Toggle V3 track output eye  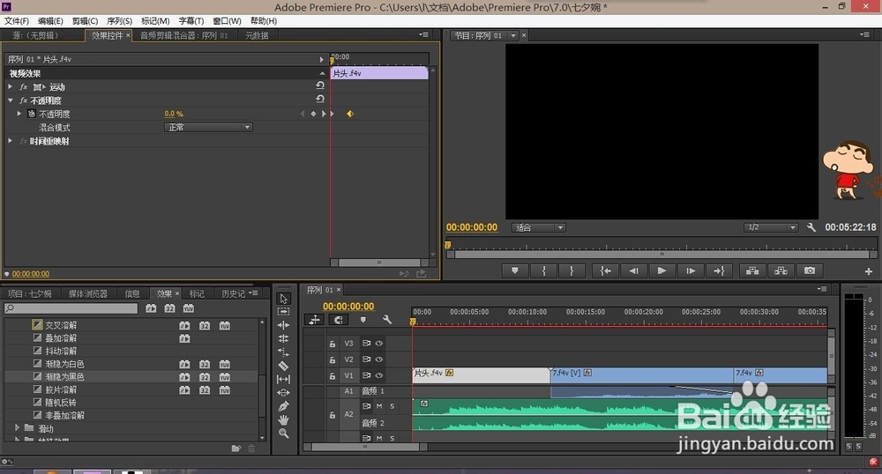point(379,343)
